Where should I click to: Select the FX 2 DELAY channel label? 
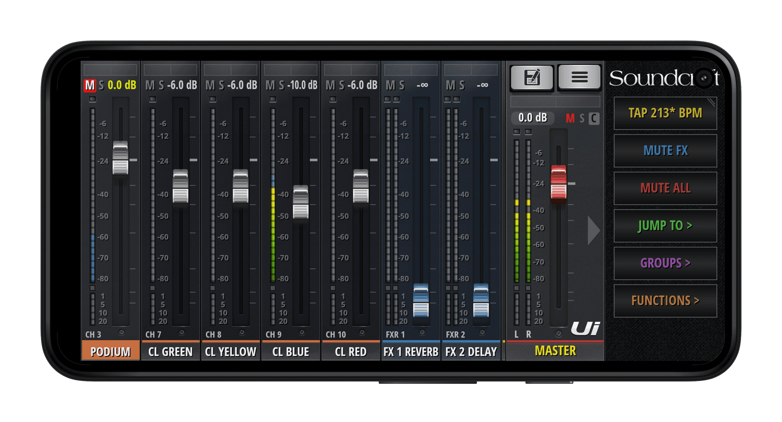click(471, 352)
